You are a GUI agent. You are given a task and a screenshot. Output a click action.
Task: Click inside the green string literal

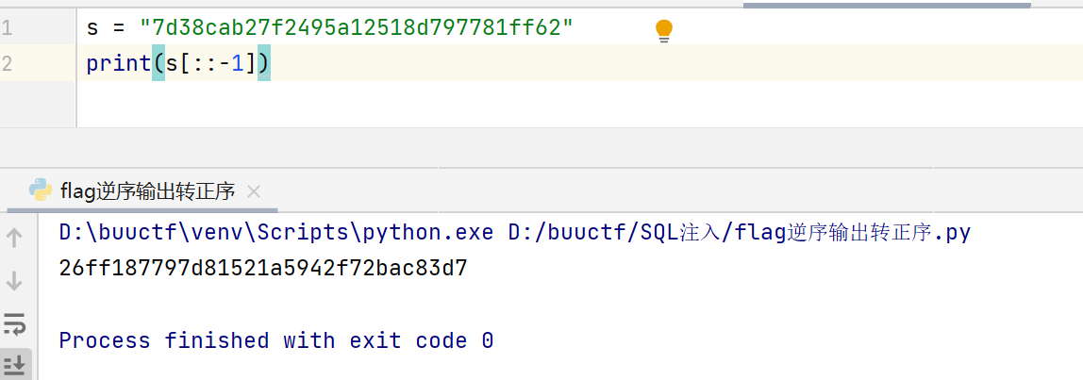[357, 28]
